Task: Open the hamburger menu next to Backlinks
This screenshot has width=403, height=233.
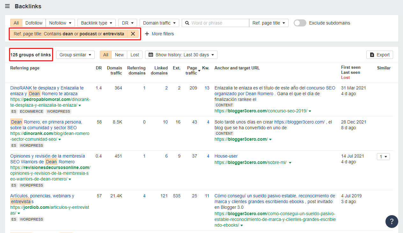Action: [7, 6]
